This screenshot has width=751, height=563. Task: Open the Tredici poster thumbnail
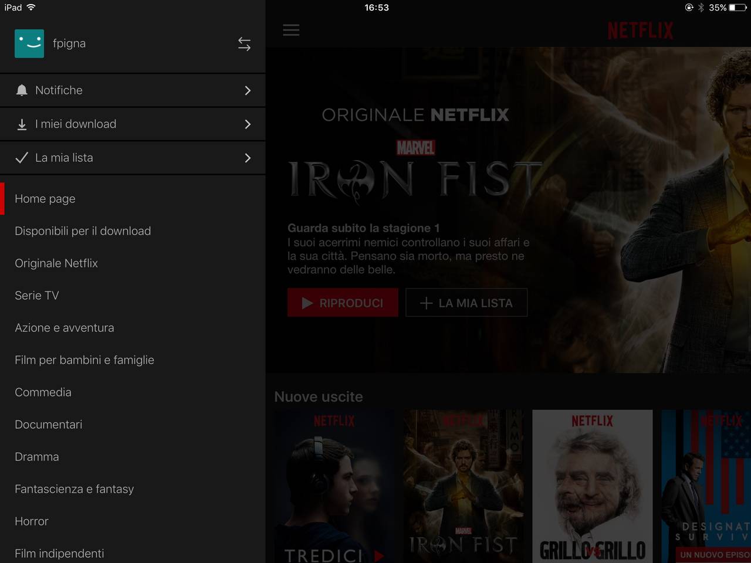[x=334, y=486]
